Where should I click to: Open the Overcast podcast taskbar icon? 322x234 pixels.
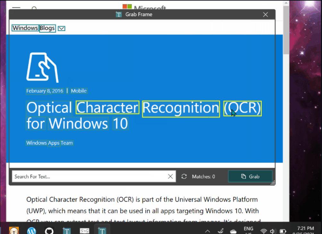click(x=14, y=230)
